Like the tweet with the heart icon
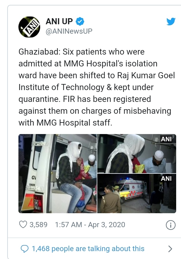This screenshot has height=259, width=181. pyautogui.click(x=23, y=225)
